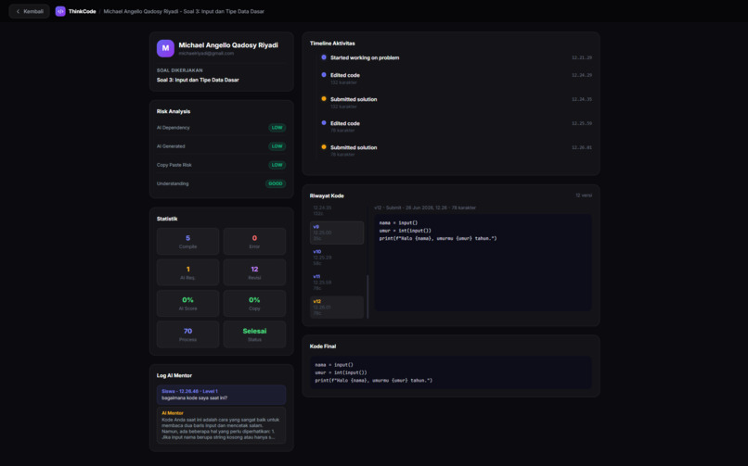Screen dimensions: 748x466
Task: Click the purple ThinkCode logo icon
Action: [60, 11]
